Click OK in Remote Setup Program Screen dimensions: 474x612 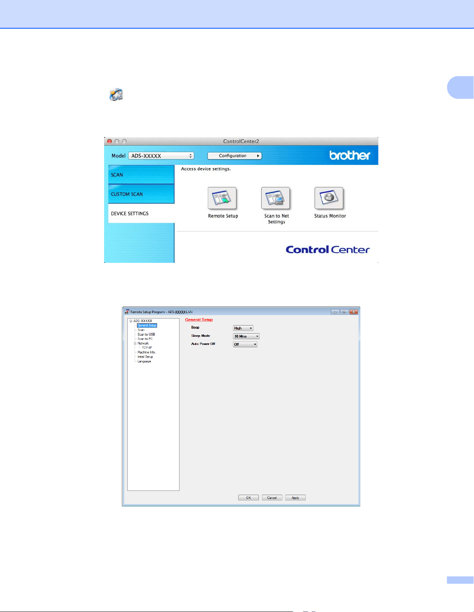point(248,498)
